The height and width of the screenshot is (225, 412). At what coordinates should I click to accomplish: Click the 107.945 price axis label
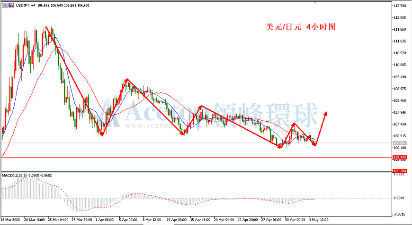[401, 112]
